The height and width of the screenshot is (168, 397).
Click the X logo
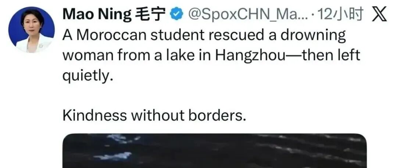pyautogui.click(x=379, y=15)
